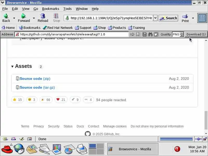Launch the web browser globe icon

19,149
